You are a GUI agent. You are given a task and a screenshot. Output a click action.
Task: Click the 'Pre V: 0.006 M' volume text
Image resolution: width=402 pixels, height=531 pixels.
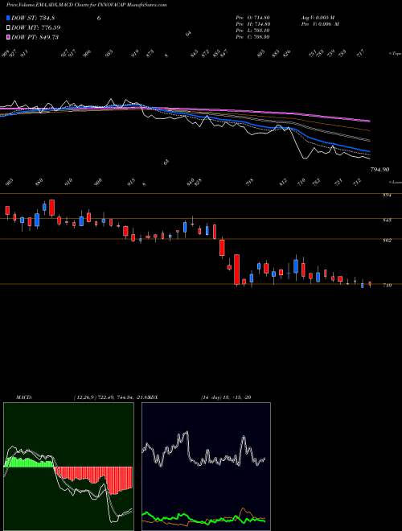click(x=320, y=24)
